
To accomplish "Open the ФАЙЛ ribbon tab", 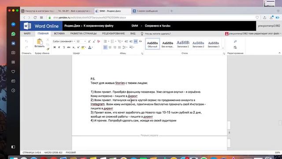I will click(x=27, y=34).
